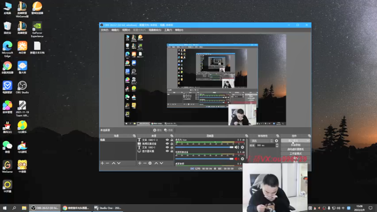
Task: Remove the selected source with minus icon
Action: point(145,163)
